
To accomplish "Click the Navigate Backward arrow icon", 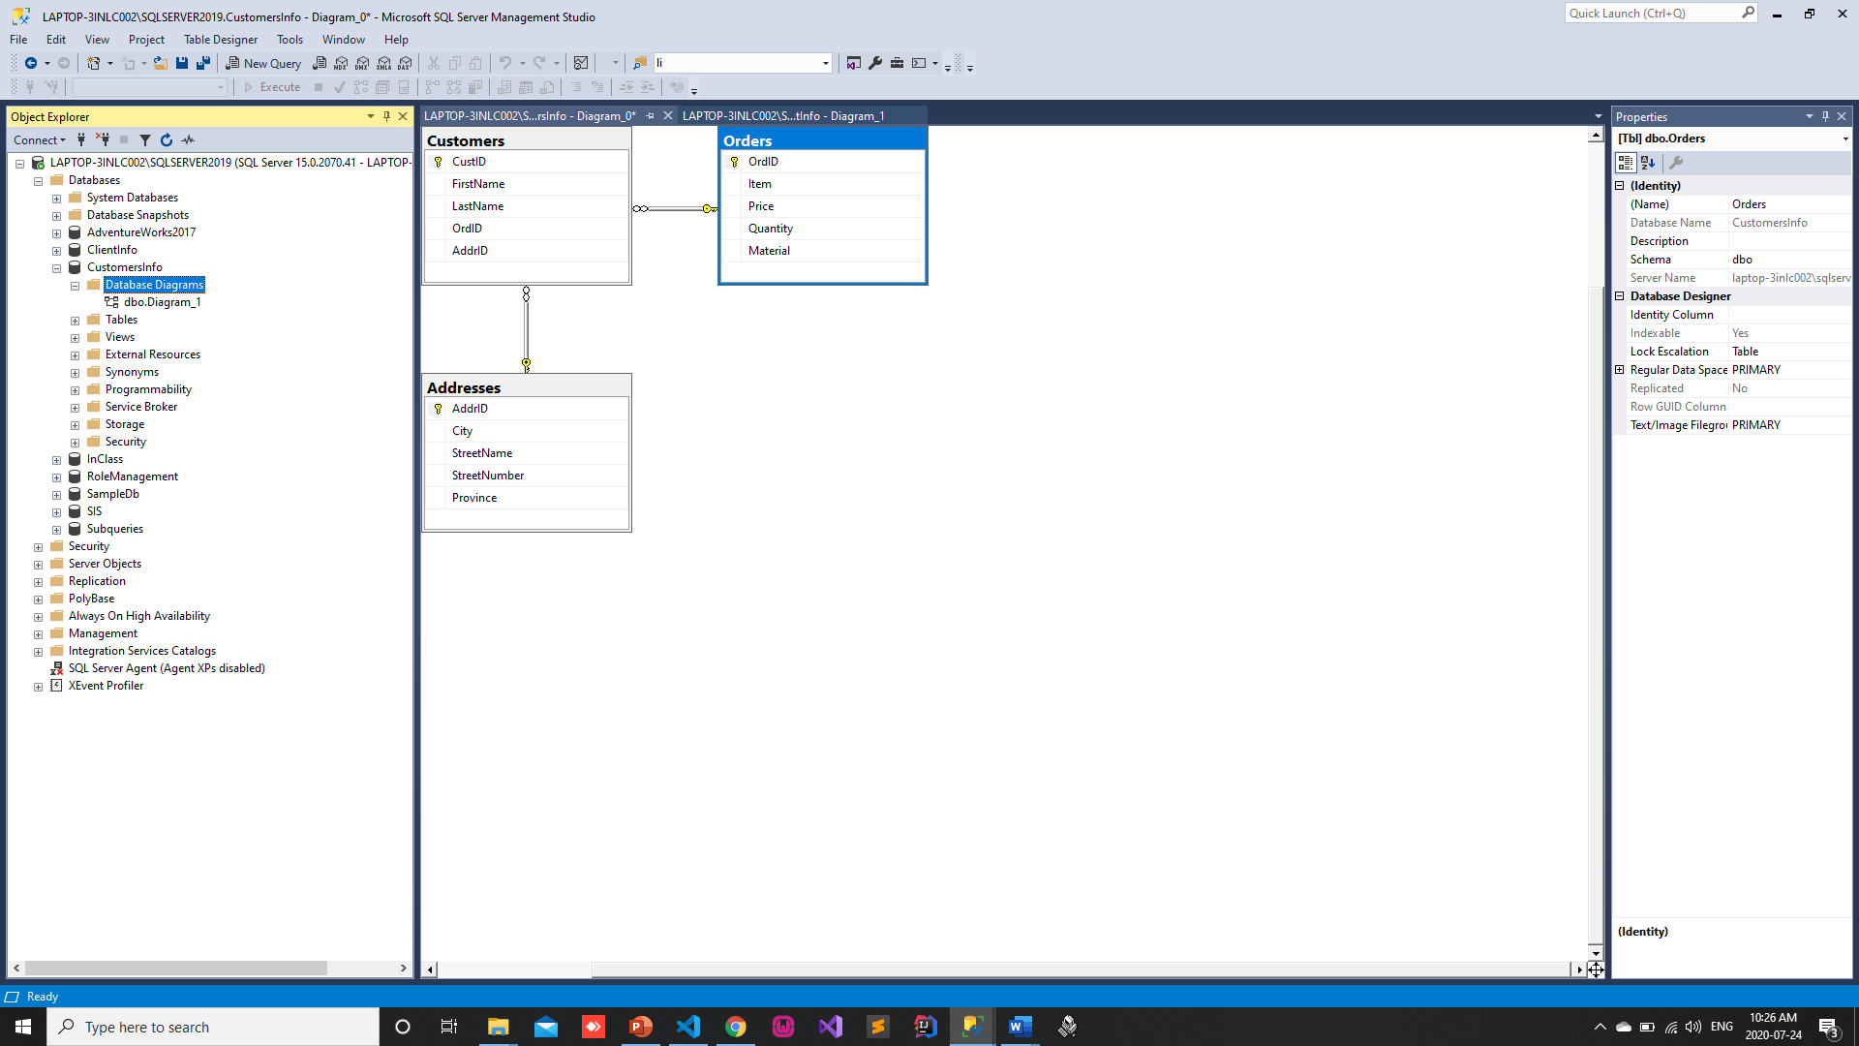I will [x=31, y=63].
